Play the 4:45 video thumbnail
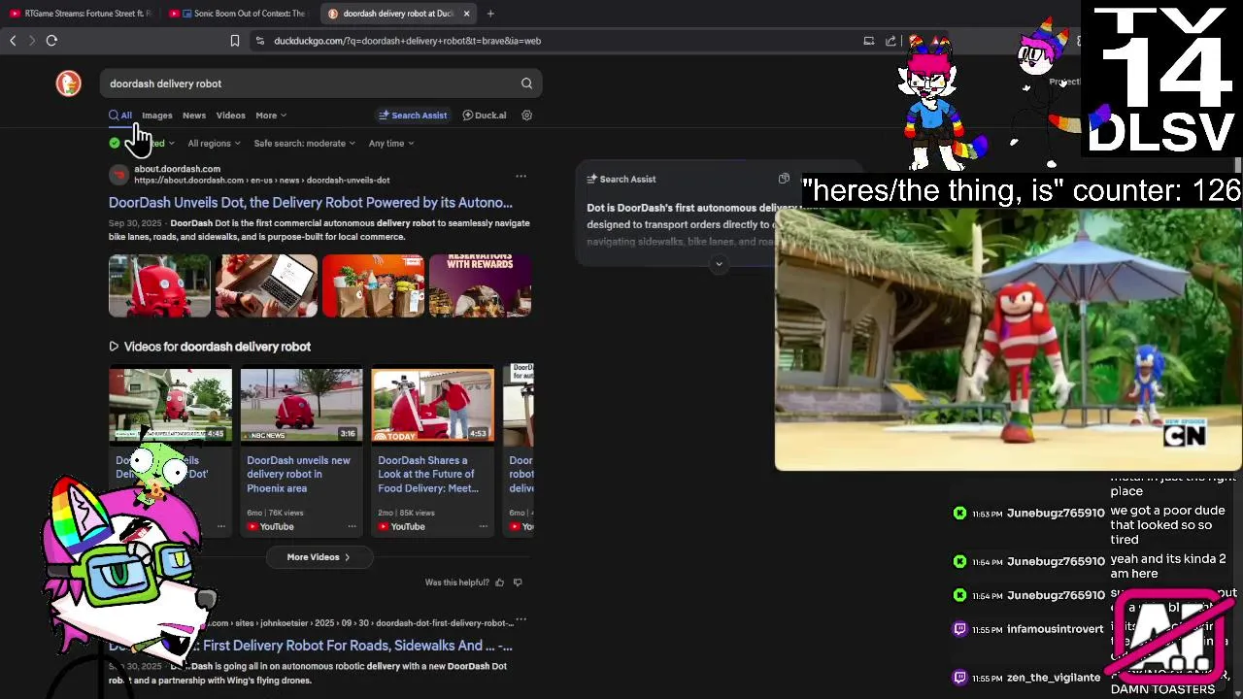 tap(171, 404)
